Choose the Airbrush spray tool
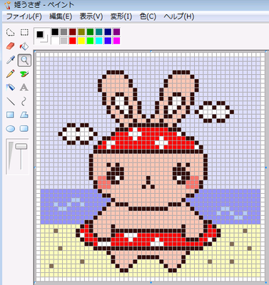The height and width of the screenshot is (285, 269). (x=10, y=88)
